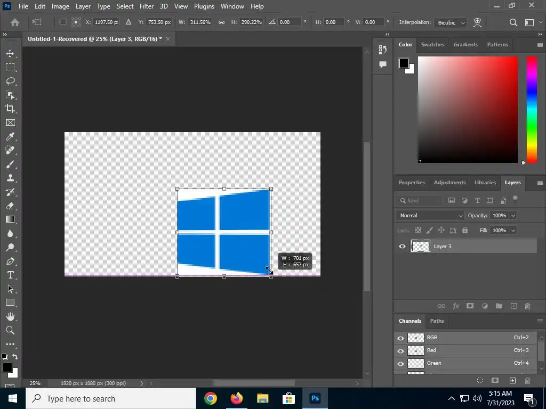Open the Color panel flyout menu
Viewport: 546px width, 409px height.
coord(540,45)
